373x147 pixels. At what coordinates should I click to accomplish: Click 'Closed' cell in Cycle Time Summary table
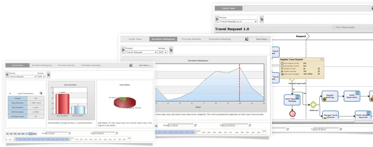tap(17, 98)
